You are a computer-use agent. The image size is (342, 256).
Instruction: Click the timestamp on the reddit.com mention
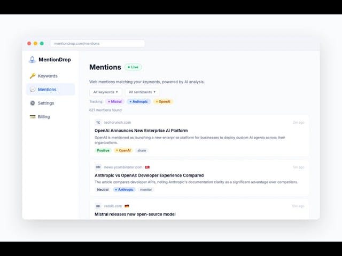coord(298,206)
